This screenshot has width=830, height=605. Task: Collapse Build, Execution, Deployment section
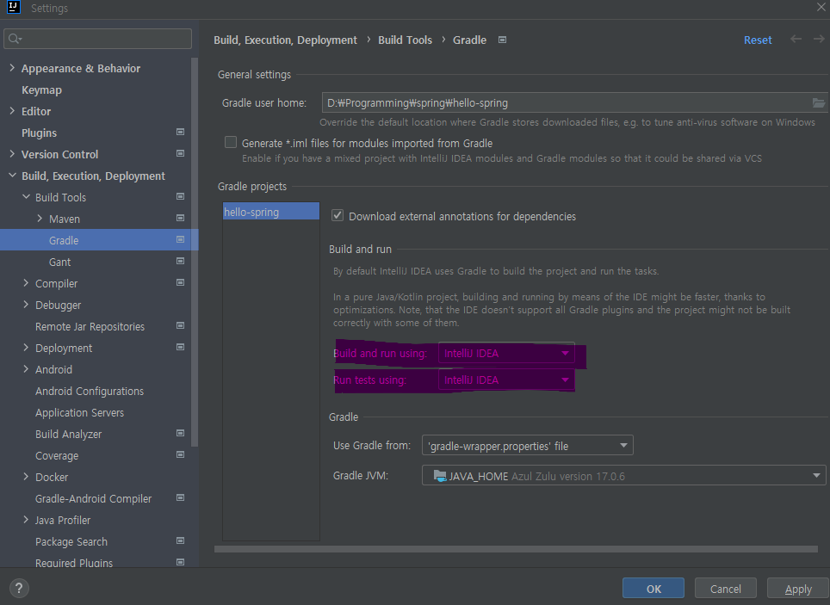click(x=12, y=176)
